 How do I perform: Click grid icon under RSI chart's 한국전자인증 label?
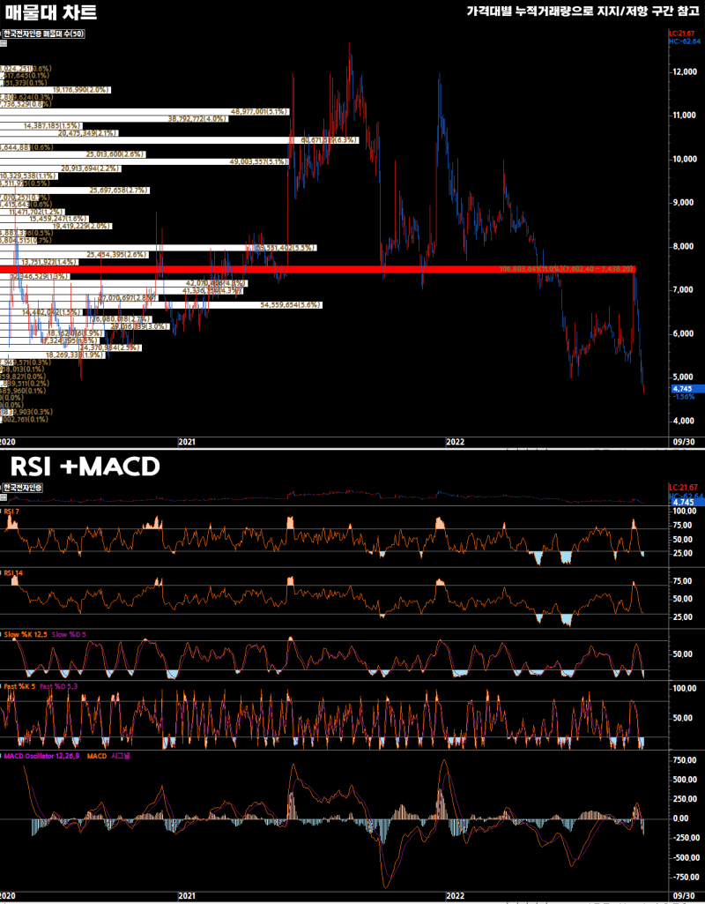click(3, 497)
